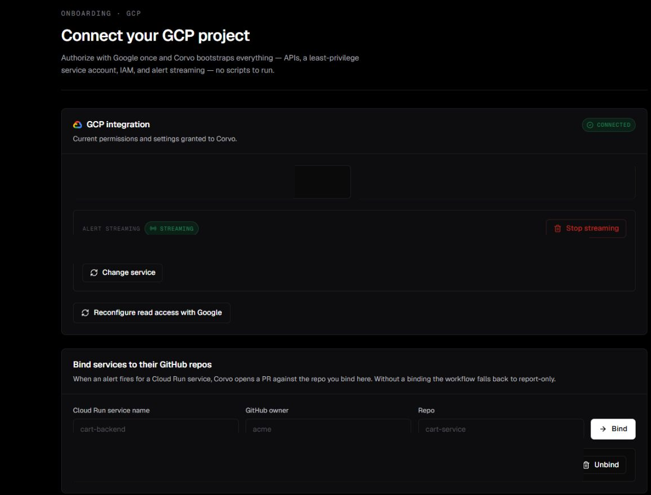
Task: Click the Change service button
Action: (122, 273)
